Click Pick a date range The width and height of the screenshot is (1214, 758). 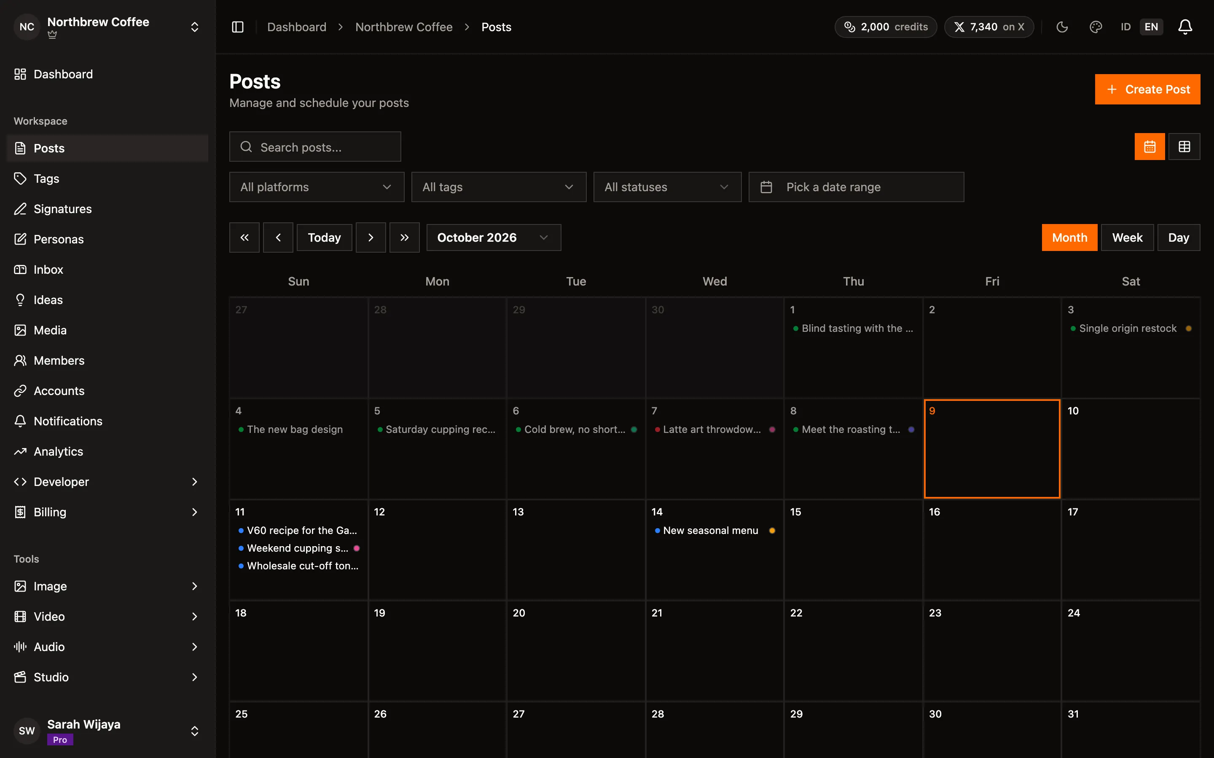(x=856, y=187)
